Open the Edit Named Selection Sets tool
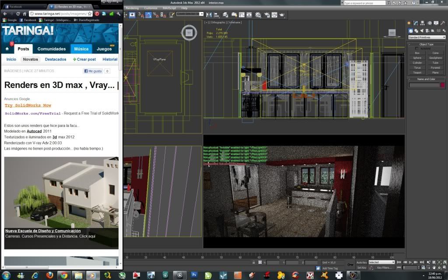The width and height of the screenshot is (448, 280). tap(171, 15)
